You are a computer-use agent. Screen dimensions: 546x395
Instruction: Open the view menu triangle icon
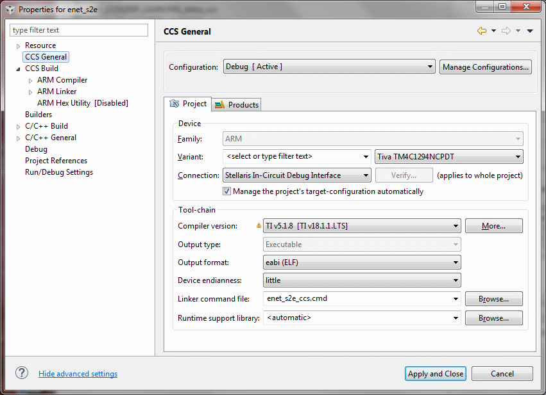pyautogui.click(x=530, y=31)
